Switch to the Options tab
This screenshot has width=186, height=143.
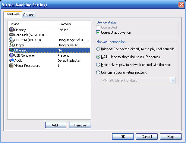[29, 15]
